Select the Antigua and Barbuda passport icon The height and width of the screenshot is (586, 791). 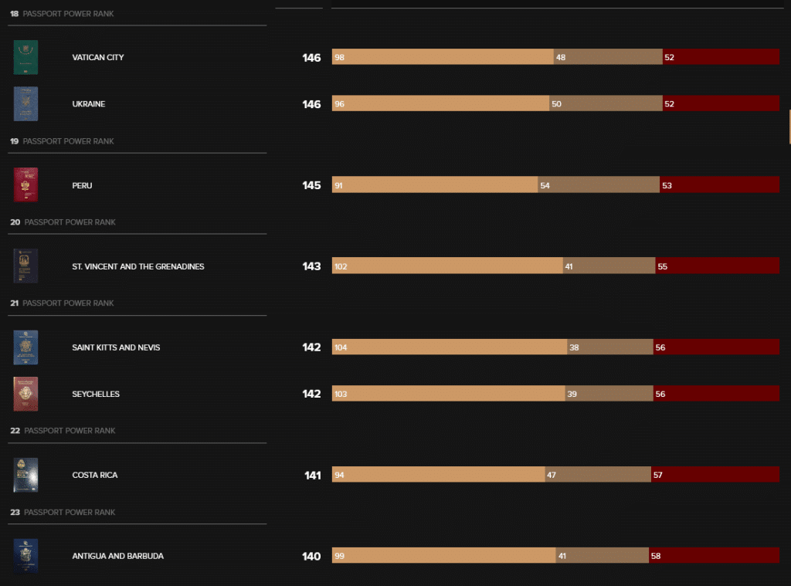[x=25, y=555]
